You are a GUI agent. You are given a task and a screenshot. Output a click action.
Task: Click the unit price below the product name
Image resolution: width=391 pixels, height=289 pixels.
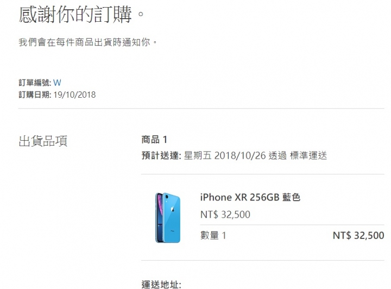pos(225,215)
